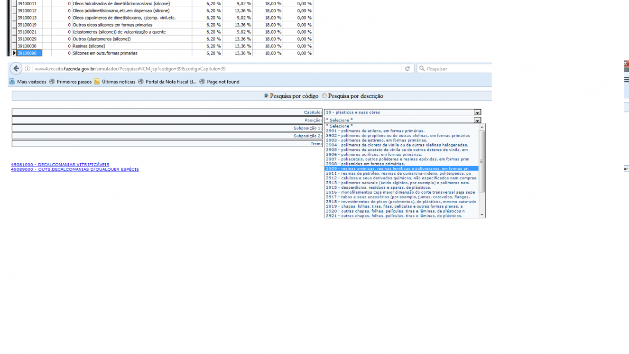
Task: Select Pesquisa por descrição radio button
Action: coord(324,96)
